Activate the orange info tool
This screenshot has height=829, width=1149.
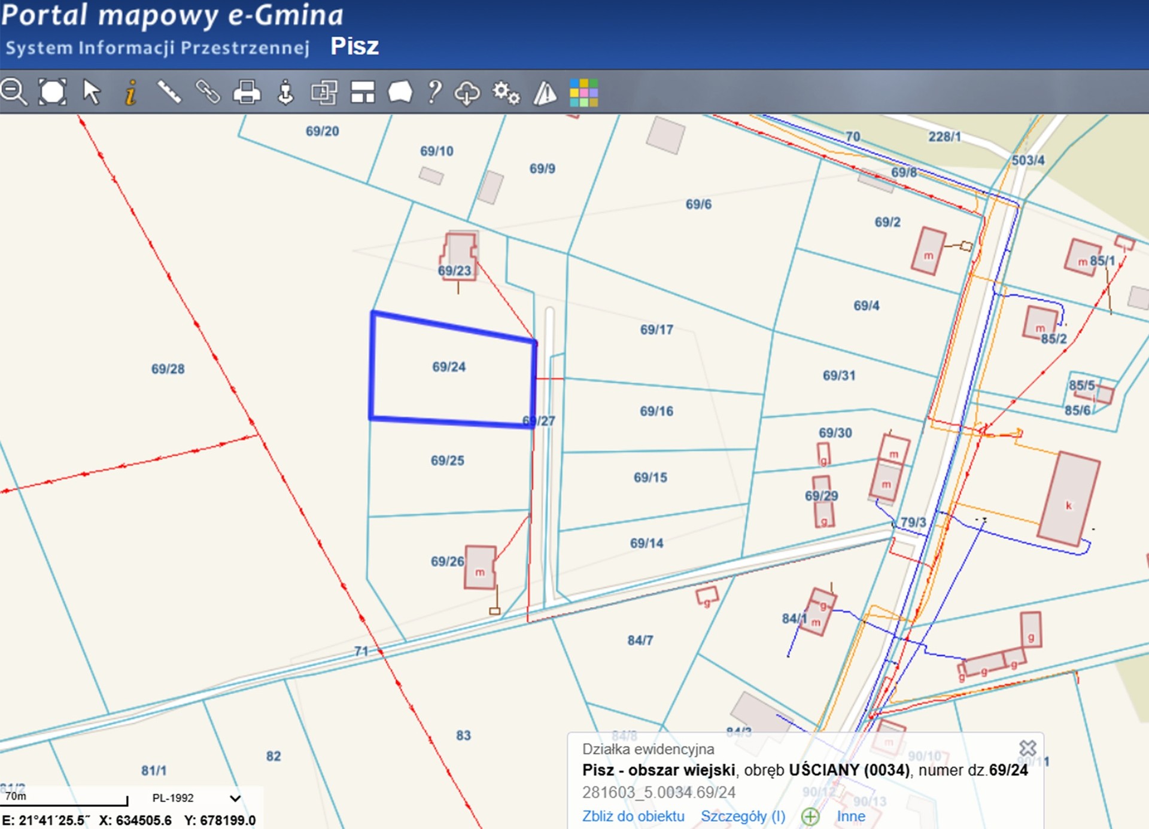[x=130, y=92]
